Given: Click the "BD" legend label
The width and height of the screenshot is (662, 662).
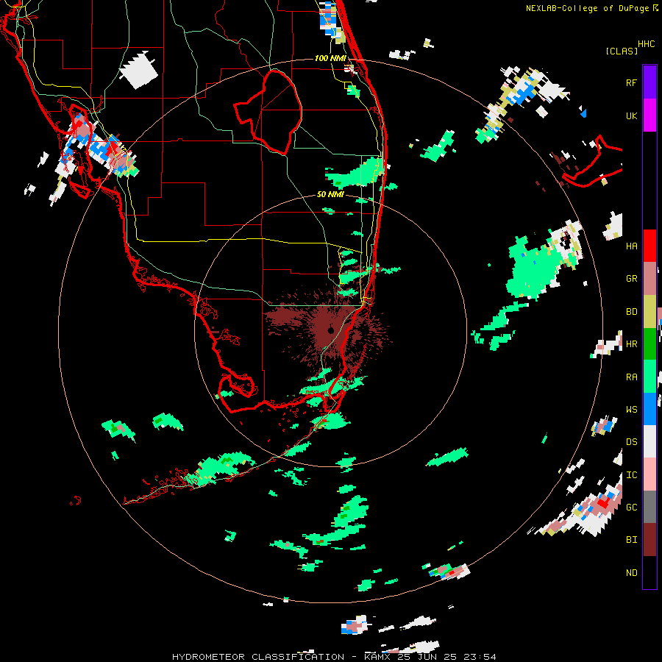Looking at the screenshot, I should click(x=631, y=312).
